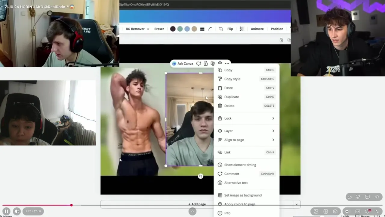Open the transcript list icon in player
385x217 pixels.
click(325, 211)
